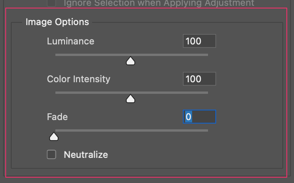Click the Luminance slider handle
This screenshot has height=183, width=294.
pos(131,61)
